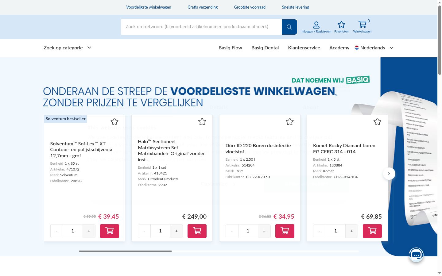Open Komet Rocky Diamant boren product title
The image size is (442, 276).
click(x=344, y=149)
